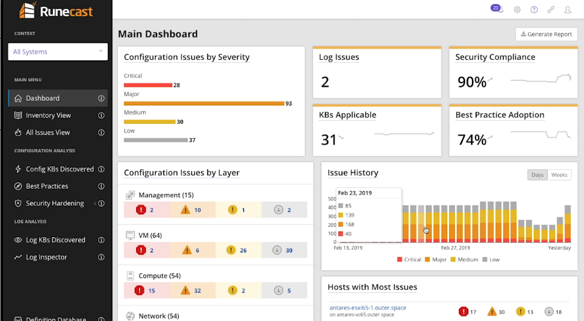Click the Security Compliance trend sparkline
The width and height of the screenshot is (584, 321).
541,78
